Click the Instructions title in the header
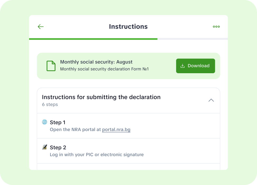The image size is (257, 185). click(x=128, y=26)
